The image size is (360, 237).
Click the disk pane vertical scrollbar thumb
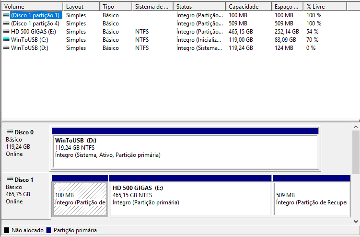[356, 153]
